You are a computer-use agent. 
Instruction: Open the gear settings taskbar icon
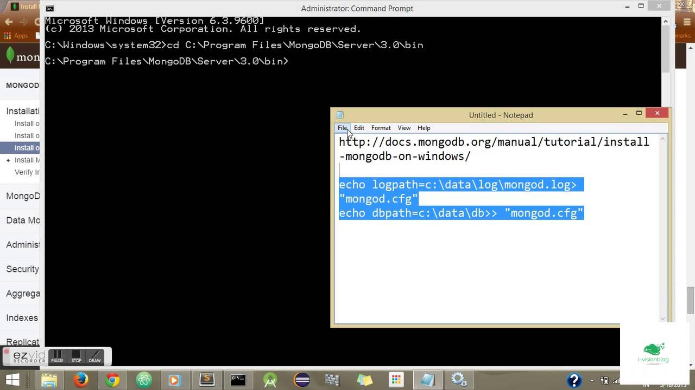pos(459,380)
